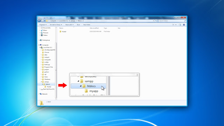Click New folder in the toolbar
The height and width of the screenshot is (126, 224).
coord(87,25)
